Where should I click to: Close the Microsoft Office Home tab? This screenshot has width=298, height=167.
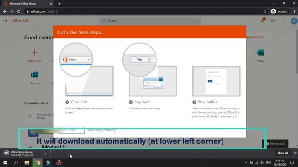point(51,4)
